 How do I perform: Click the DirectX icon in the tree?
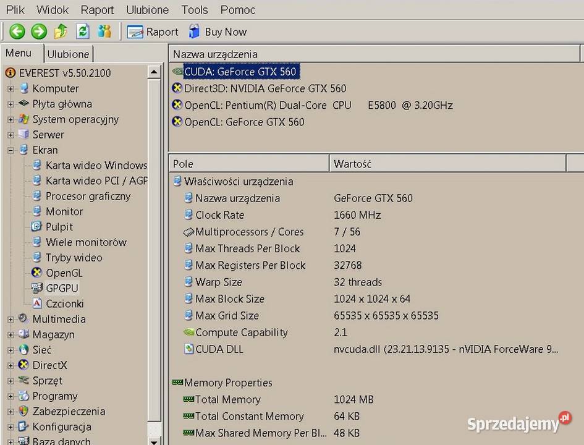coord(23,365)
